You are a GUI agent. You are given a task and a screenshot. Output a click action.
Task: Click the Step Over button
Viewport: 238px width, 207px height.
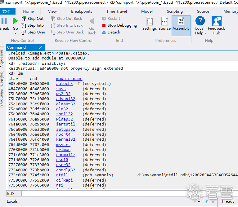click(x=34, y=32)
